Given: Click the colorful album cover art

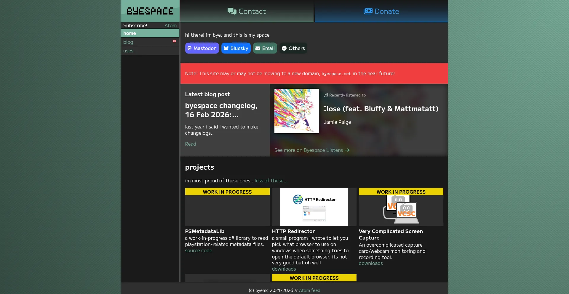Looking at the screenshot, I should [x=297, y=111].
